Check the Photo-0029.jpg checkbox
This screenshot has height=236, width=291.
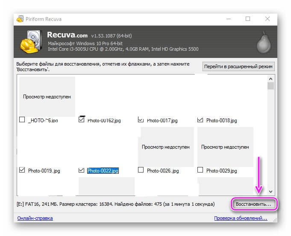(200, 170)
